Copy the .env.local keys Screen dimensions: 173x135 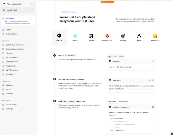pos(153,80)
